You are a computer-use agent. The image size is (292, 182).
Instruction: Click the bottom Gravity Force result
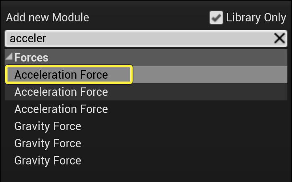tap(48, 161)
